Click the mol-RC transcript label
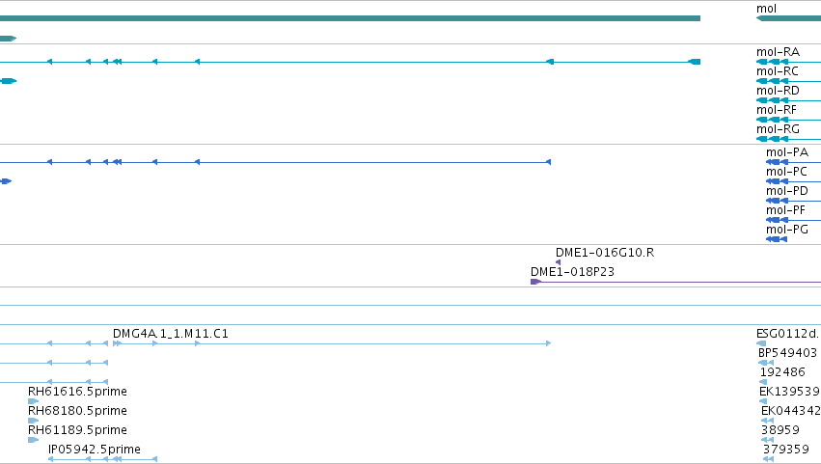821x464 pixels. (x=777, y=71)
